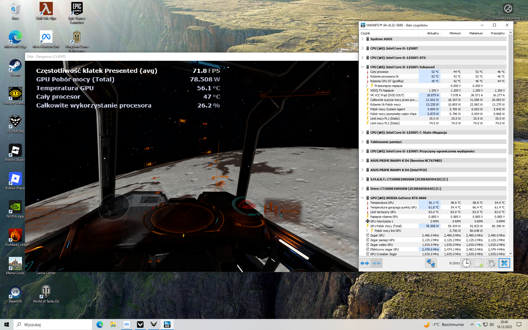Click the Aktualny column header
528x330 pixels.
[433, 33]
